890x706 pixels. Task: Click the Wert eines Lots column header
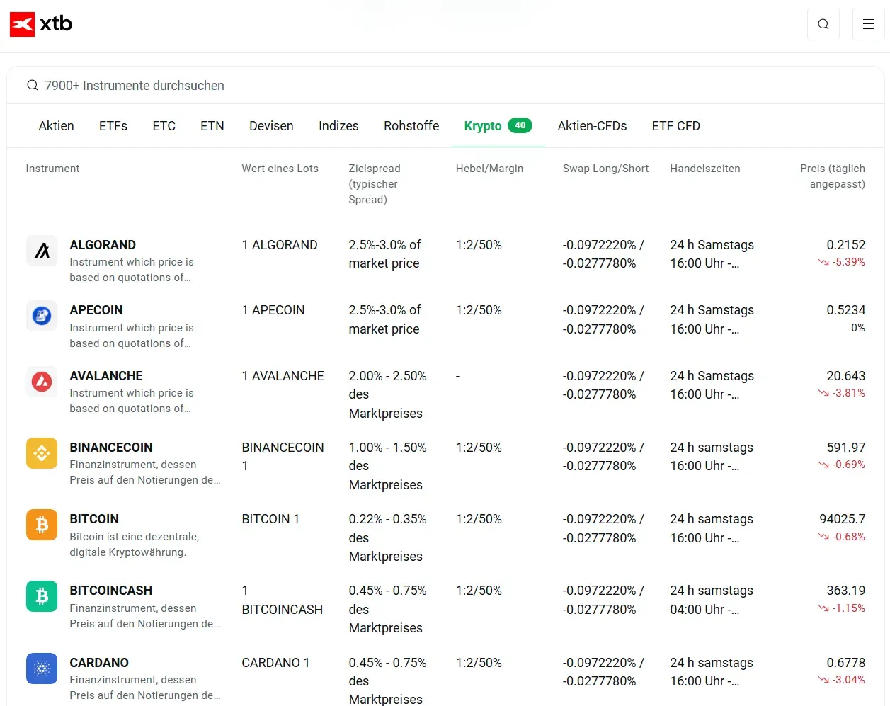[280, 169]
